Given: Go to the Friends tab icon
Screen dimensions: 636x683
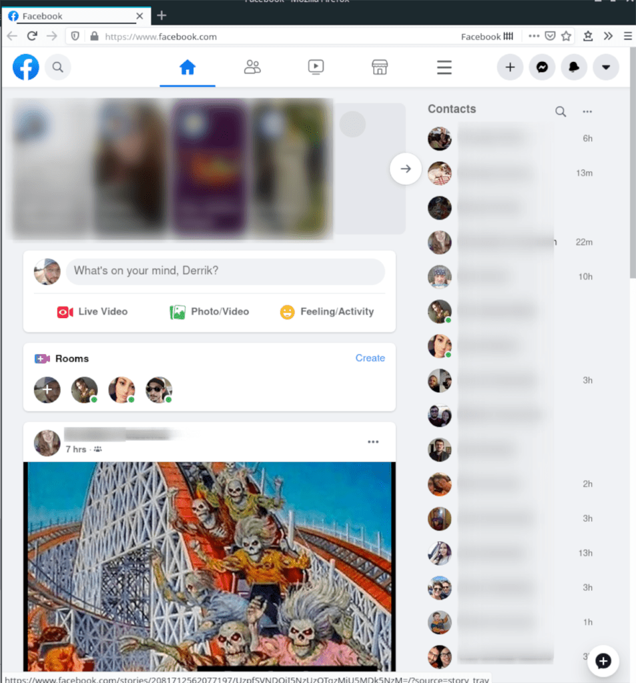Looking at the screenshot, I should [x=252, y=67].
